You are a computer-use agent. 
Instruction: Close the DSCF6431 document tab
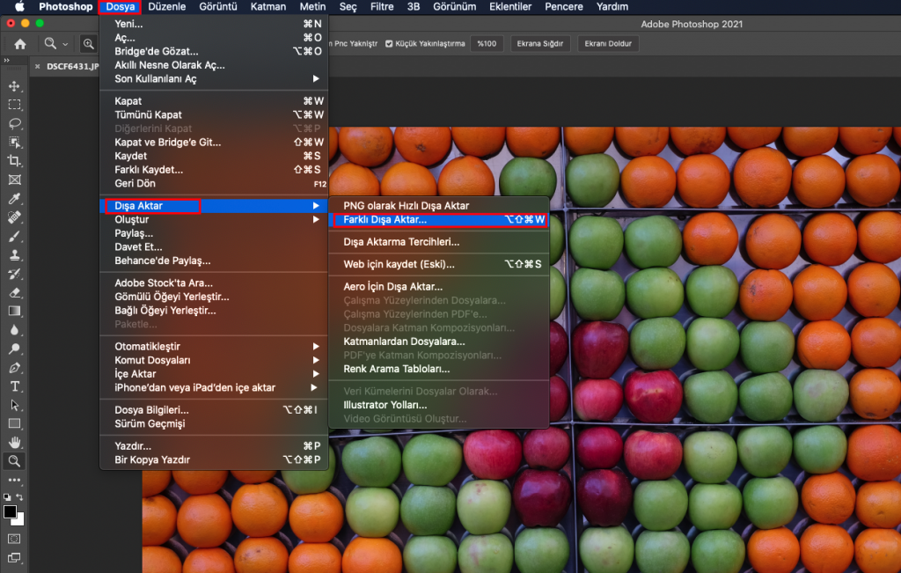tap(37, 66)
